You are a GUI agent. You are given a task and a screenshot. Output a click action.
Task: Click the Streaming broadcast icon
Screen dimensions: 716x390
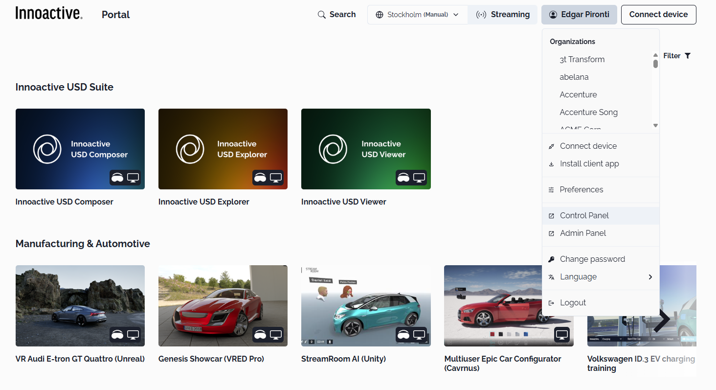tap(481, 15)
